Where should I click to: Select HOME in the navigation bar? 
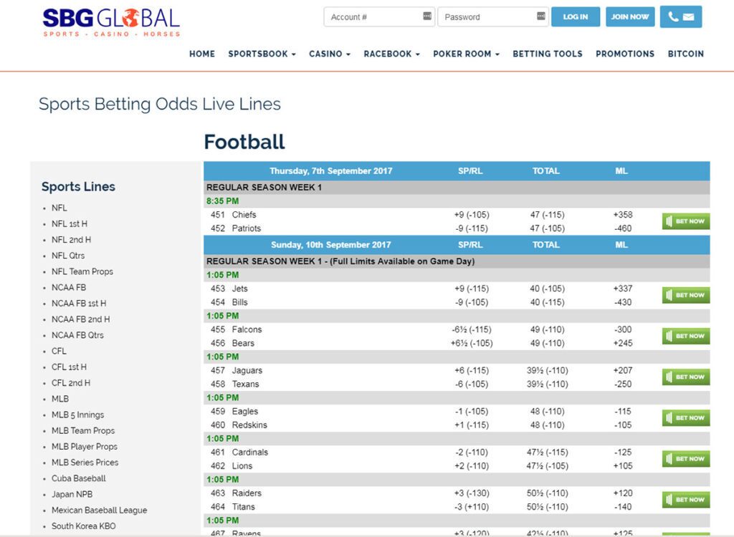(201, 54)
